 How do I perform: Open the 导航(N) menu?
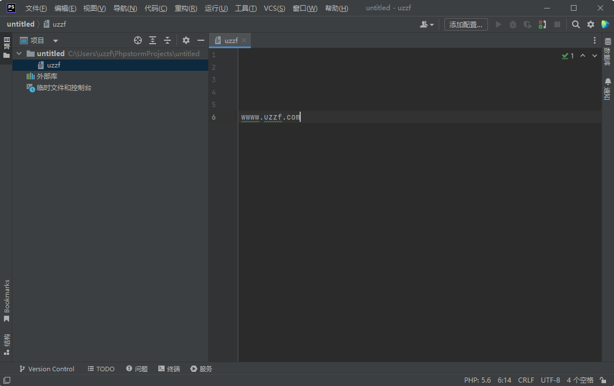tap(125, 8)
